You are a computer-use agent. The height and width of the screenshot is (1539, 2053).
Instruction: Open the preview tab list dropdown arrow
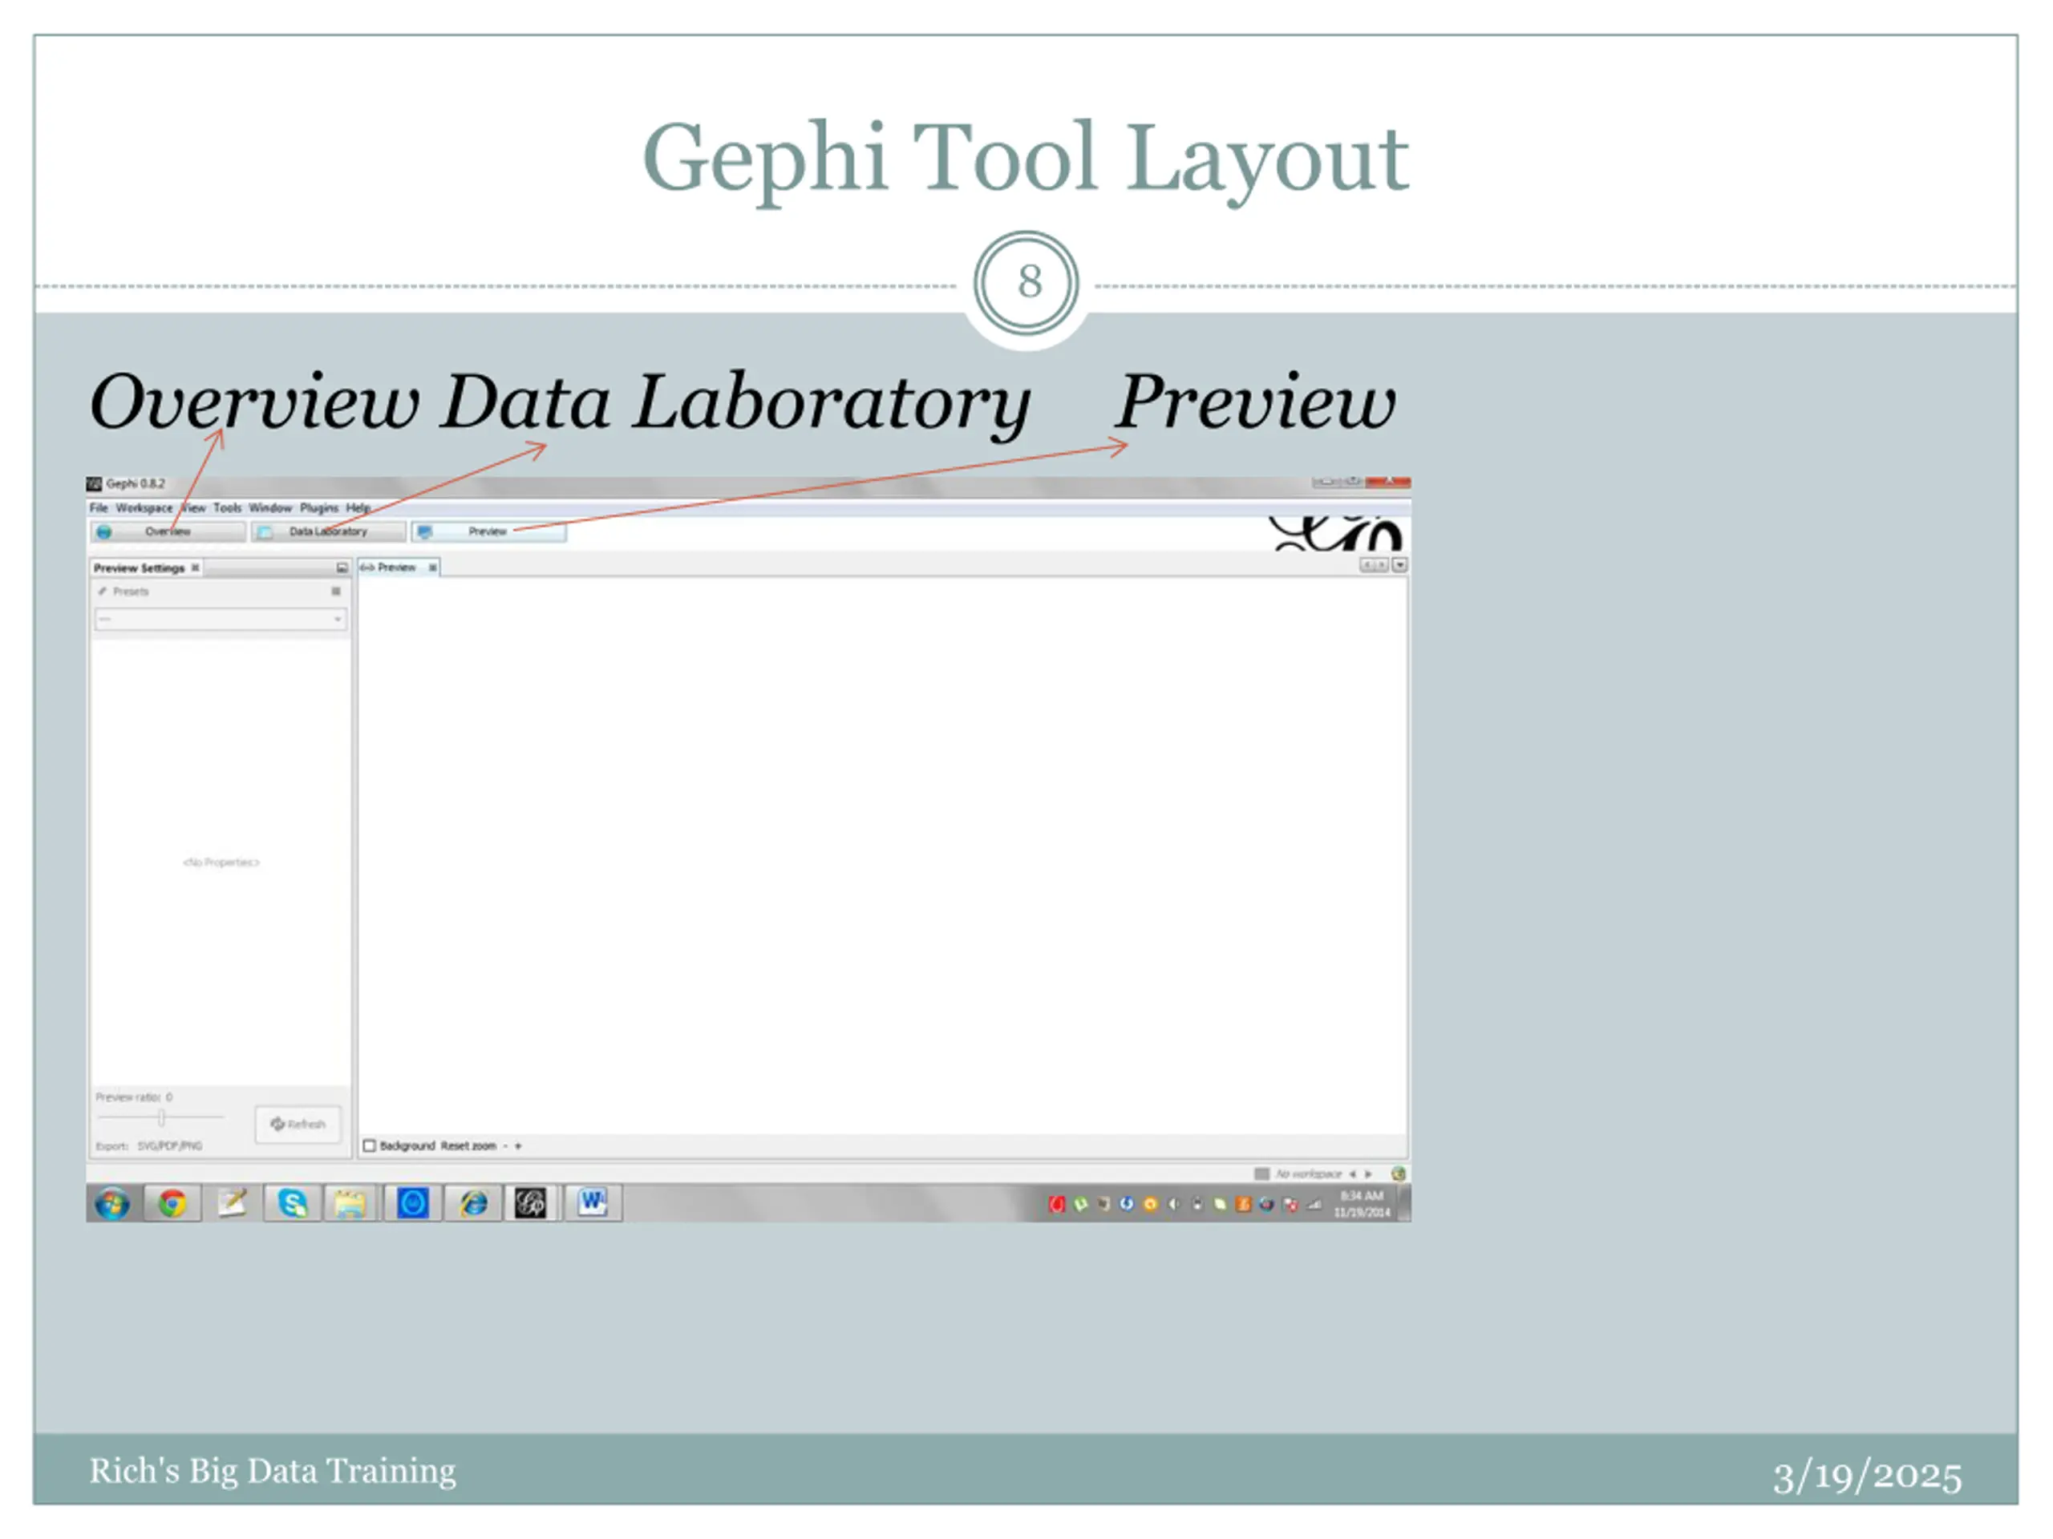(1399, 565)
